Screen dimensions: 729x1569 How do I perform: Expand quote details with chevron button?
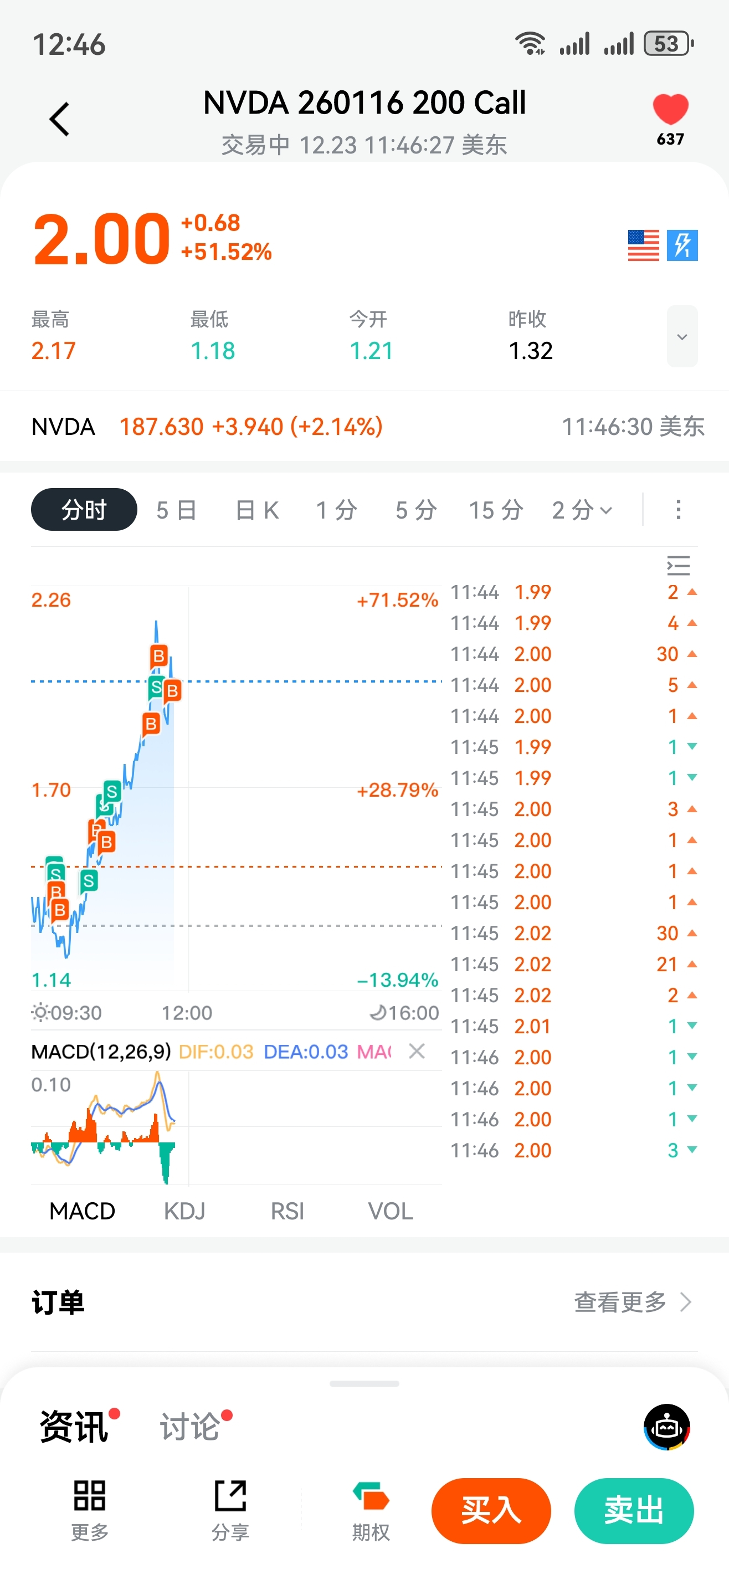pos(681,337)
